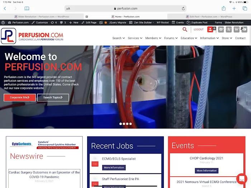
Task: Expand the Search nav dropdown
Action: pos(118,38)
